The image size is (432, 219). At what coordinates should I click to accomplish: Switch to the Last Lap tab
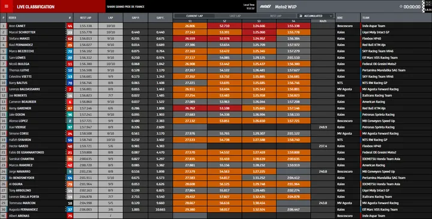click(235, 16)
